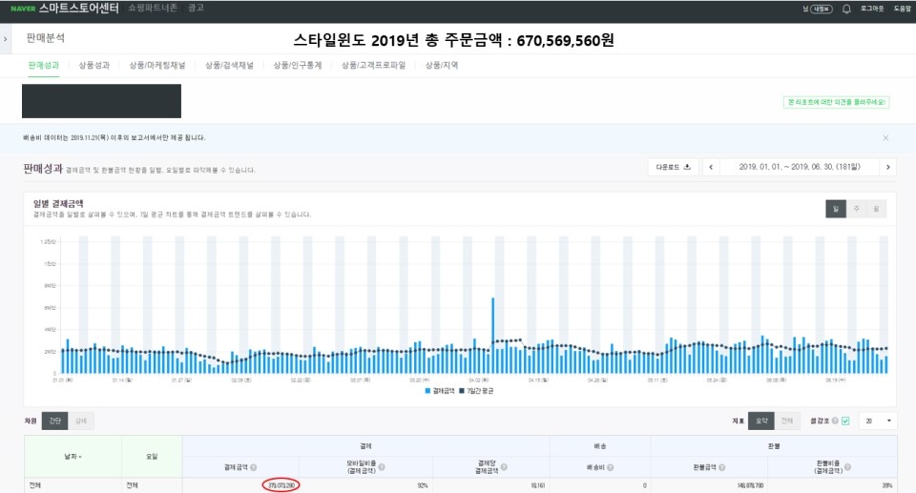Open the 상품/고객프로파일 tab
The height and width of the screenshot is (493, 916).
[373, 66]
